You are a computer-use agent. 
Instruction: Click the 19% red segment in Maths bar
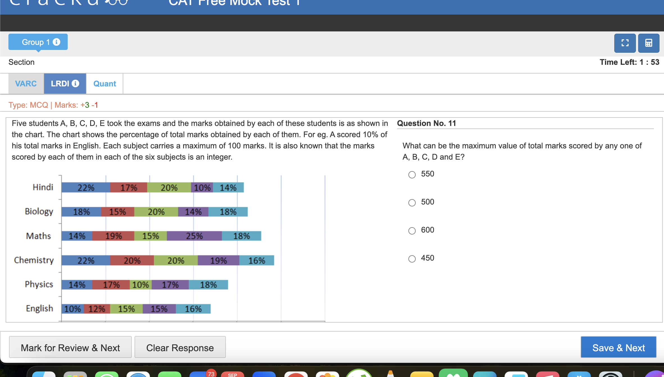click(x=113, y=236)
